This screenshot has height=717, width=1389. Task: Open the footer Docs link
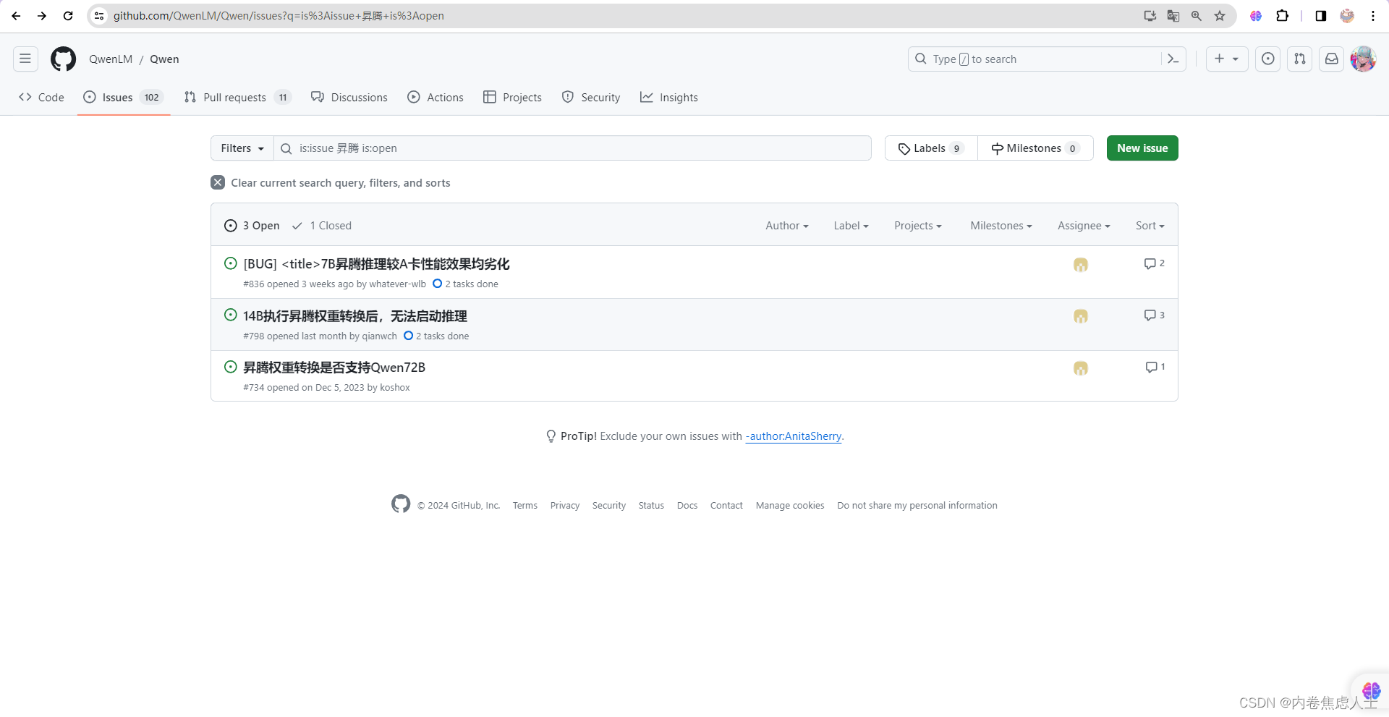tap(687, 506)
